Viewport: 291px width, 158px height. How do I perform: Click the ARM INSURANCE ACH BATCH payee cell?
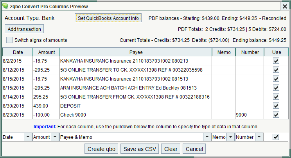click(136, 88)
